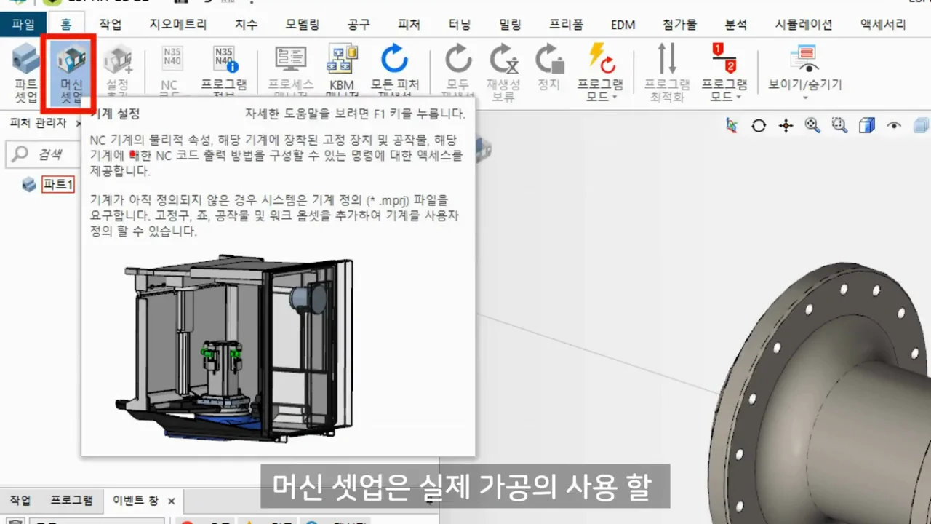Switch to the 프리폼 ribbon tab
The width and height of the screenshot is (931, 524).
(x=566, y=24)
